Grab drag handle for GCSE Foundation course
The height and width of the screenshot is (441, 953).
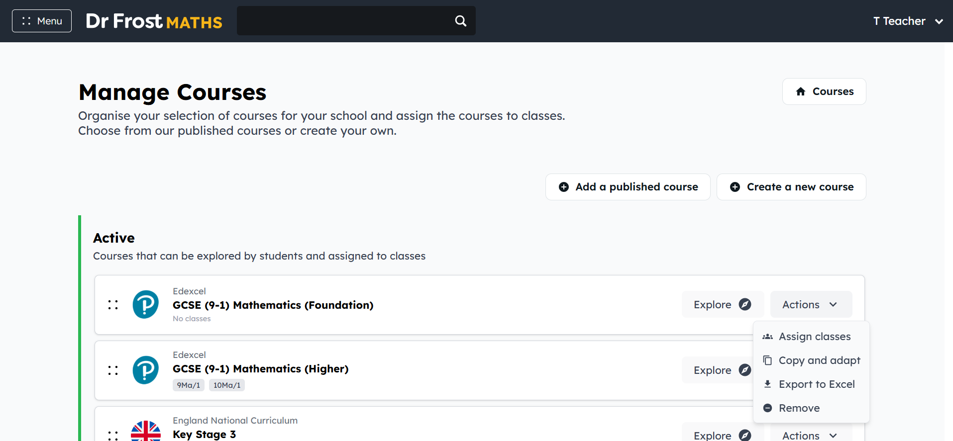(113, 305)
